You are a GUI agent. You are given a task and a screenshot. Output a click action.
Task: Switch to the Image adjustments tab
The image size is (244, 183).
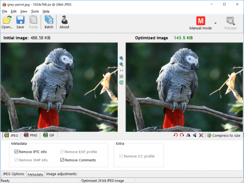click(x=61, y=174)
